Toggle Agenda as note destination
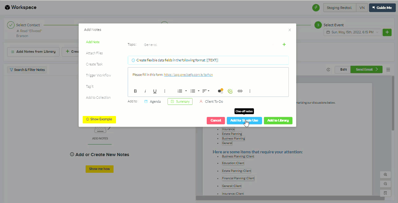The image size is (398, 203). coord(152,101)
